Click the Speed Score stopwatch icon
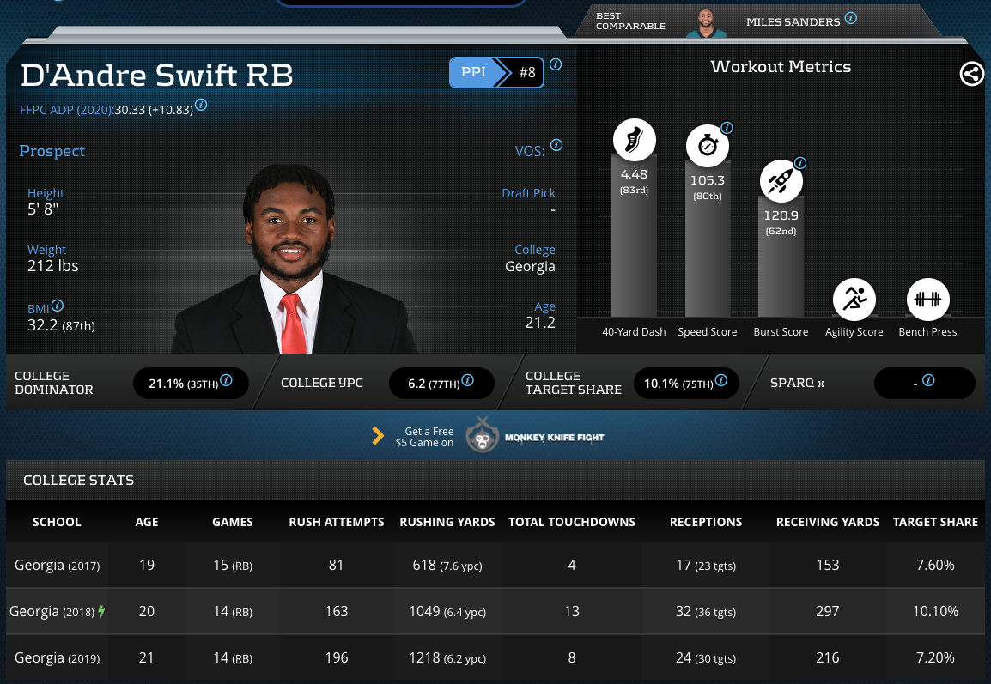This screenshot has height=684, width=991. [708, 146]
